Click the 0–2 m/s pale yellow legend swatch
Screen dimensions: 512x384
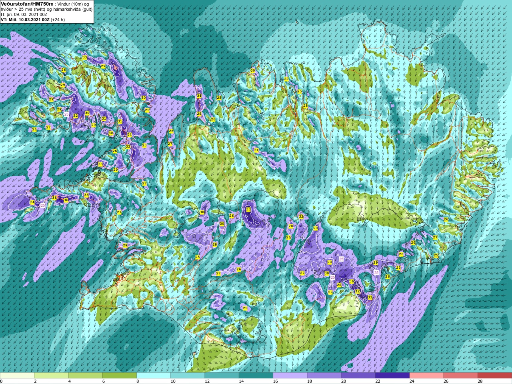point(17,376)
